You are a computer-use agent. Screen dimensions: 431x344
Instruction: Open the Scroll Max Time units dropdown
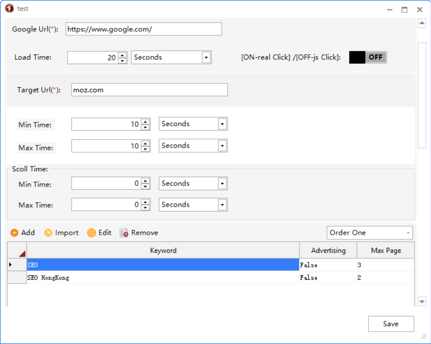click(222, 205)
